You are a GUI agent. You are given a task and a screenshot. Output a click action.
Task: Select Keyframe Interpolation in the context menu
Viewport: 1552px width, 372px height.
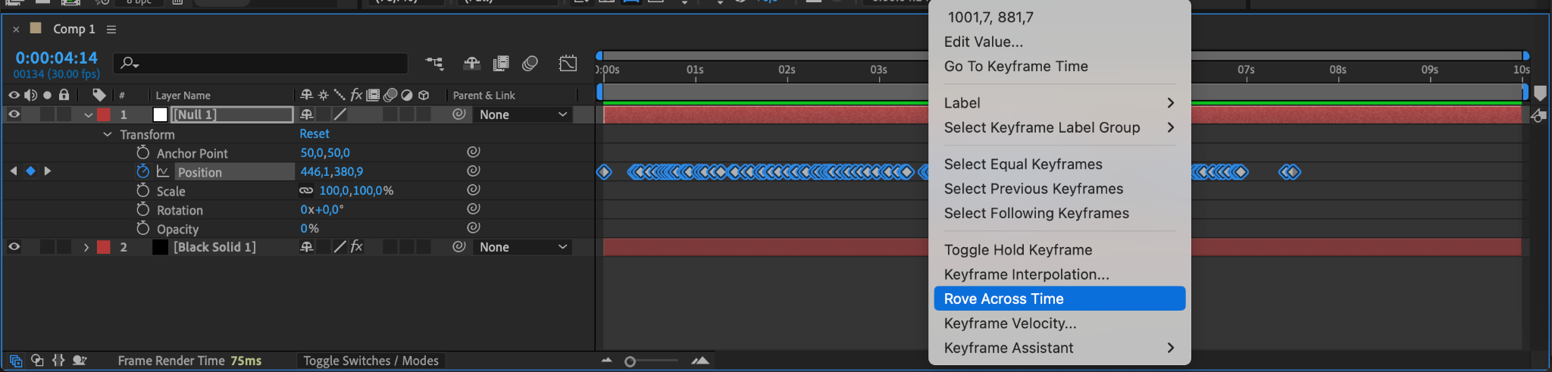(x=1026, y=274)
